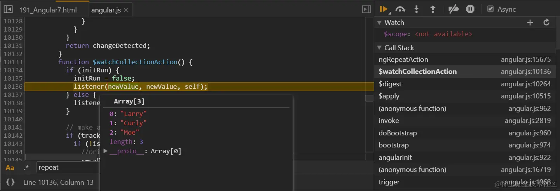The height and width of the screenshot is (191, 560).
Task: Select the $apply stack frame
Action: 465,96
